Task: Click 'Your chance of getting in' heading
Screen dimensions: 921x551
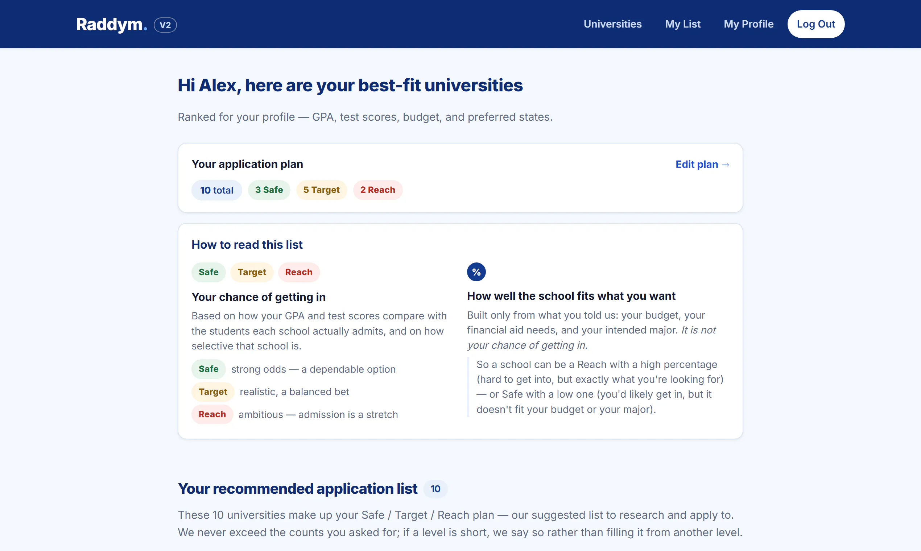Action: point(259,297)
